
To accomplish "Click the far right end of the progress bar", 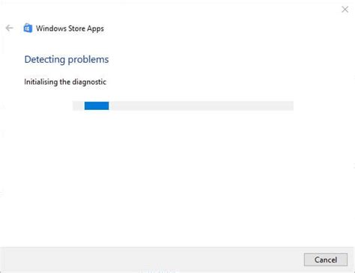I will pyautogui.click(x=291, y=105).
